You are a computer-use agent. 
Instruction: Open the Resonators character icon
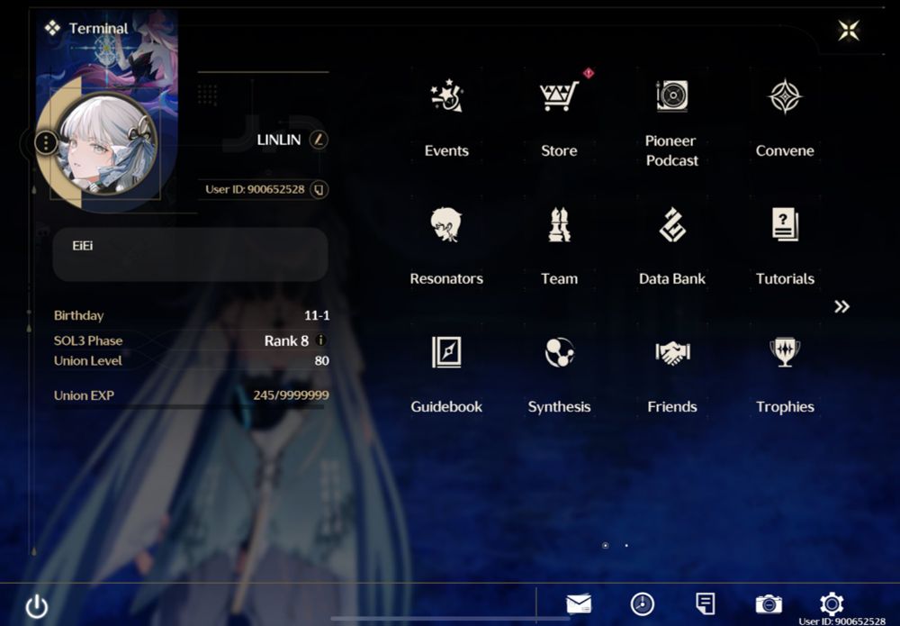click(x=446, y=224)
